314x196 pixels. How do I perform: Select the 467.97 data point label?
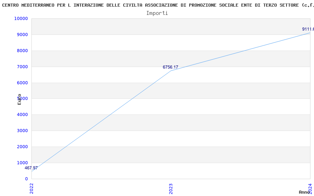coord(31,168)
